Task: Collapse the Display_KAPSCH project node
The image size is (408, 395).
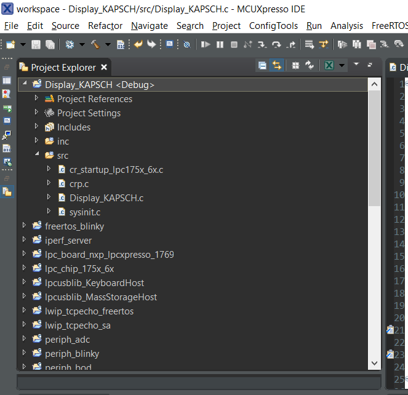Action: pos(25,83)
